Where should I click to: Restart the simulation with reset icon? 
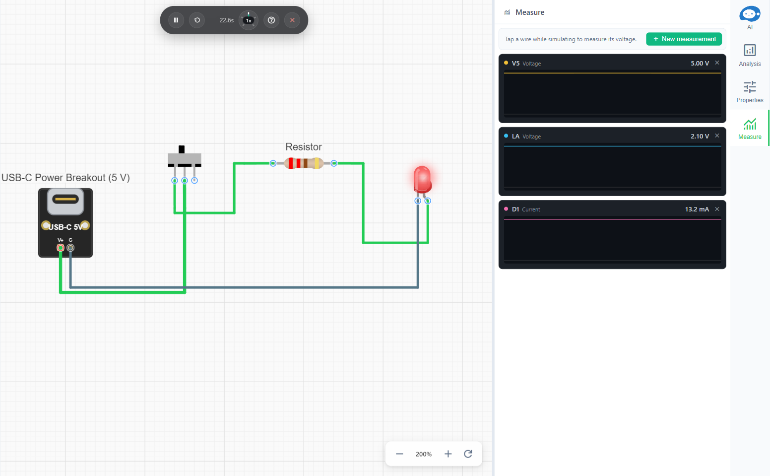point(197,20)
